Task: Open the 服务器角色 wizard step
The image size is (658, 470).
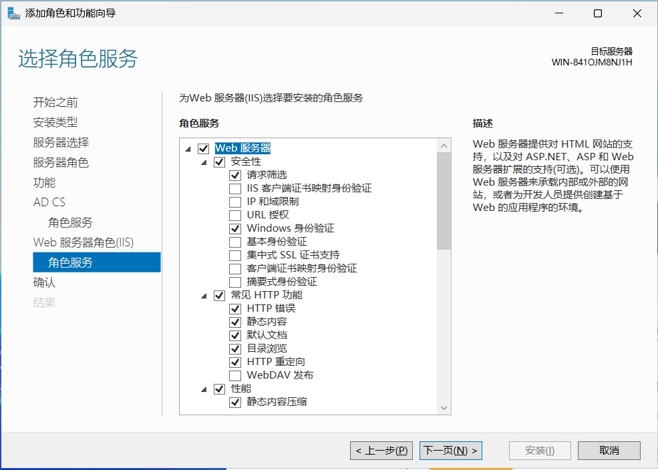Action: tap(61, 162)
